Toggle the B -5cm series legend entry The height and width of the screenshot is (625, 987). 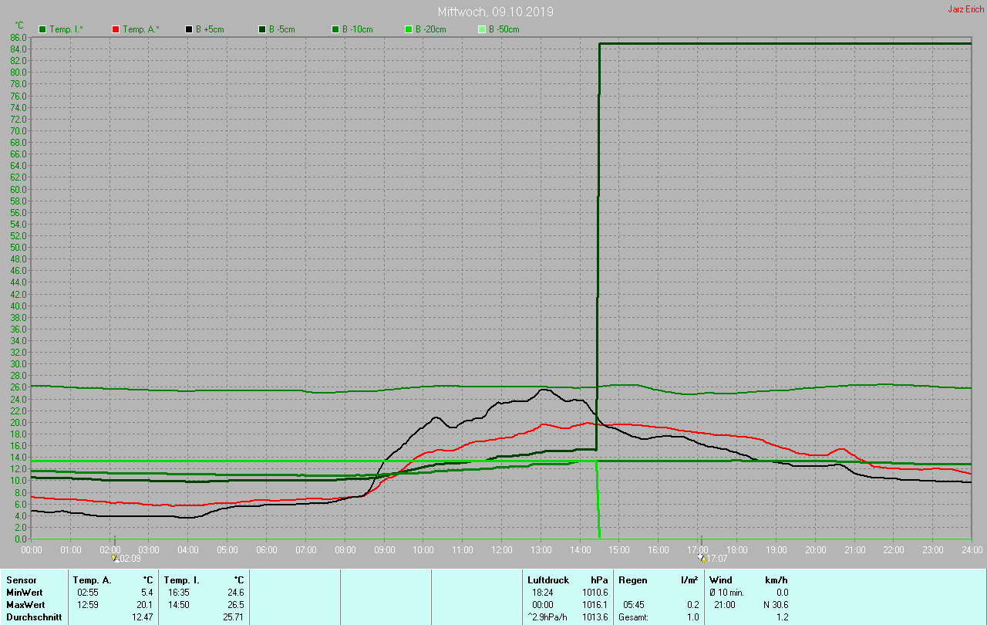click(x=281, y=29)
